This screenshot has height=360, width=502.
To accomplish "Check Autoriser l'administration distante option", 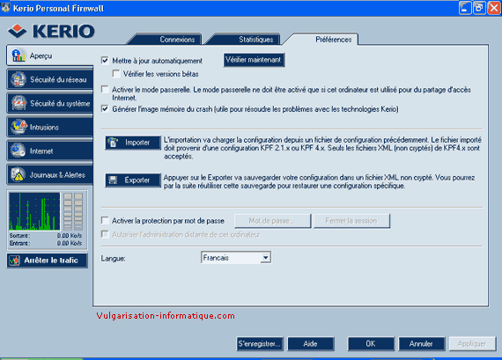I will point(105,234).
